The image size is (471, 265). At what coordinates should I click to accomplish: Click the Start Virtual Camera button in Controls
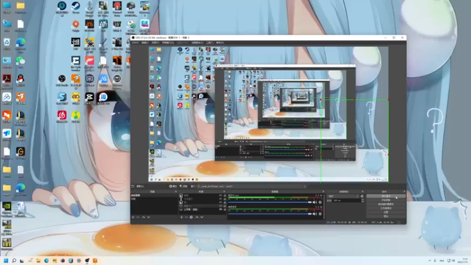pyautogui.click(x=386, y=204)
